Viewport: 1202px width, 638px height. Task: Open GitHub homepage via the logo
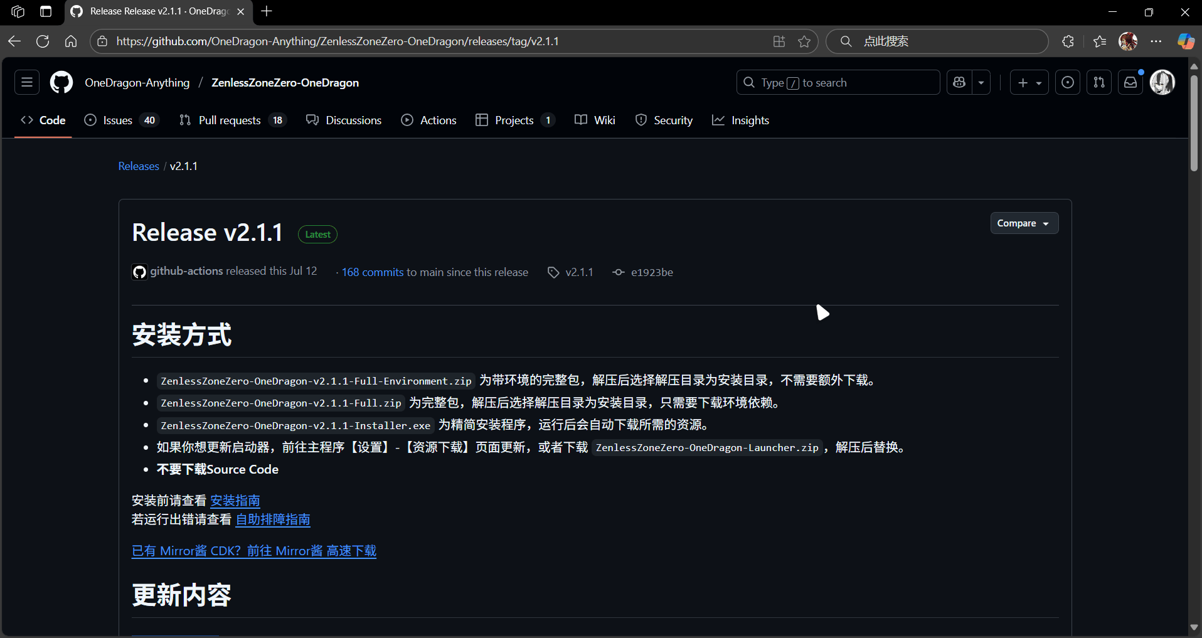[x=61, y=82]
